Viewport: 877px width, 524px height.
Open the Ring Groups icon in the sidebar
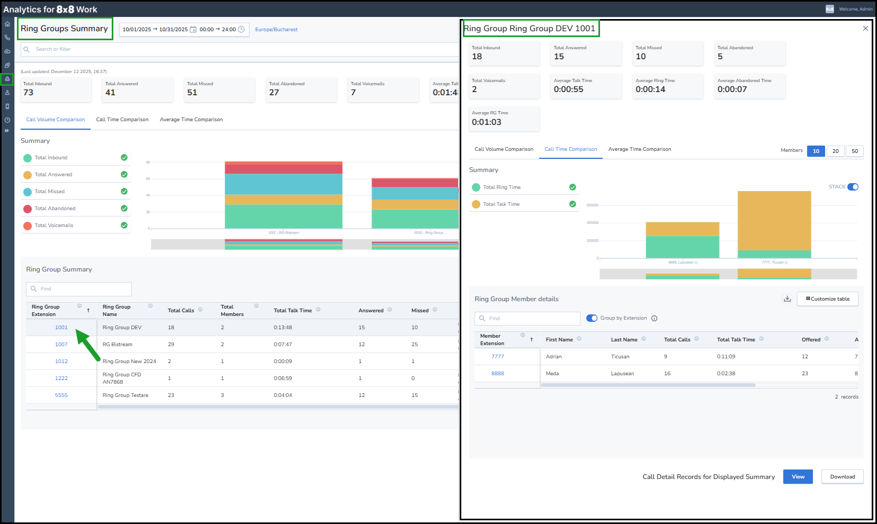pyautogui.click(x=7, y=79)
